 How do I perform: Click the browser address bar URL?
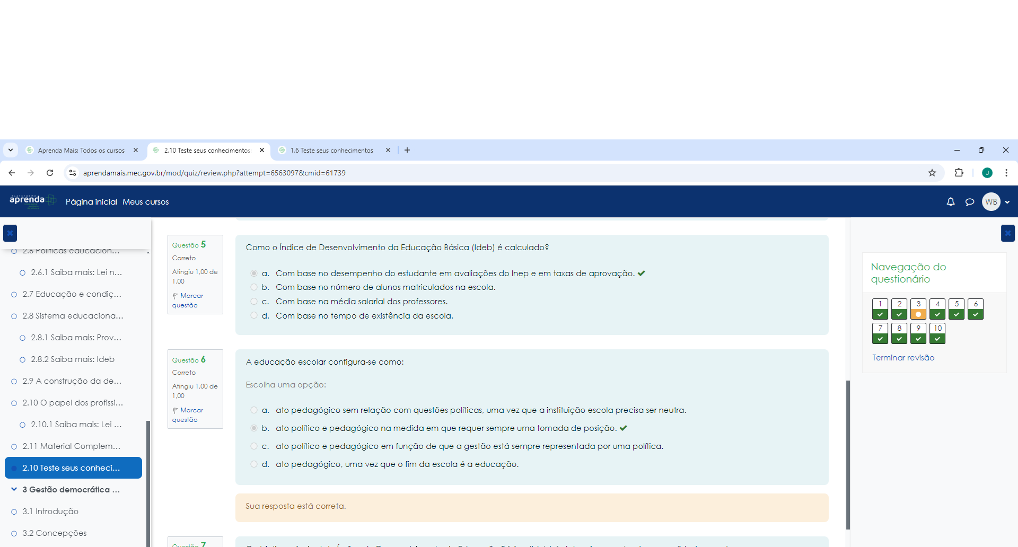click(214, 173)
